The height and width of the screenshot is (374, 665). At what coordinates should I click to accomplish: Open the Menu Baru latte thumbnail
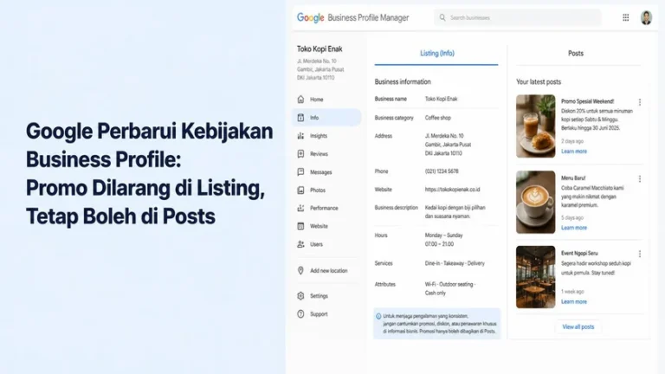click(536, 203)
